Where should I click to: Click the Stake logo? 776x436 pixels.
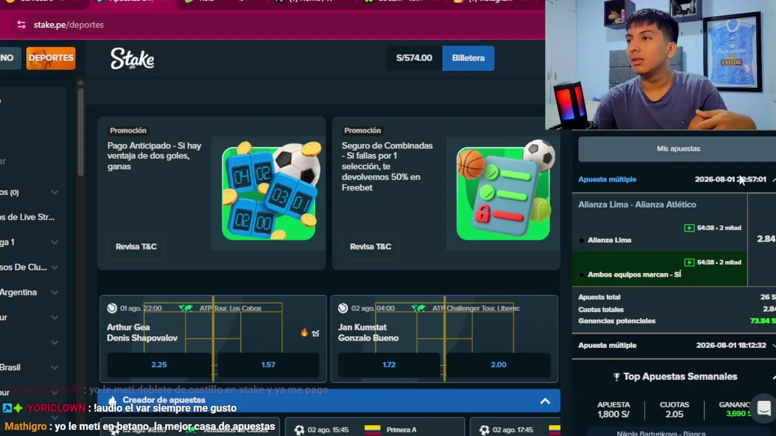(132, 59)
